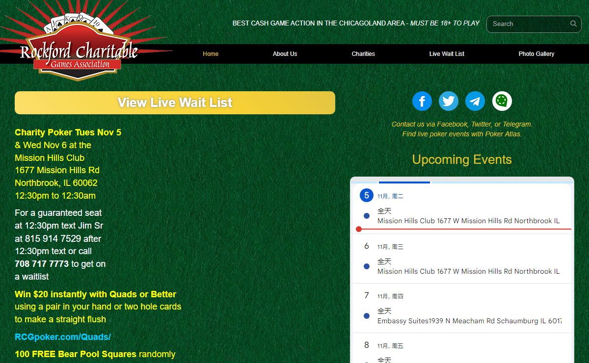Viewport: 589px width, 363px height.
Task: Click the Upcoming Events heading
Action: coord(462,159)
